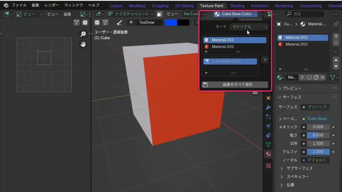342x192 pixels.
Task: Switch to the UV Editing workspace tab
Action: [x=184, y=6]
